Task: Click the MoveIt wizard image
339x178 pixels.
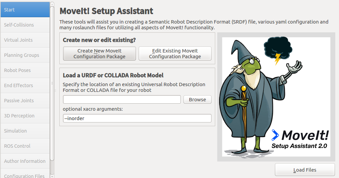Action: tap(276, 97)
